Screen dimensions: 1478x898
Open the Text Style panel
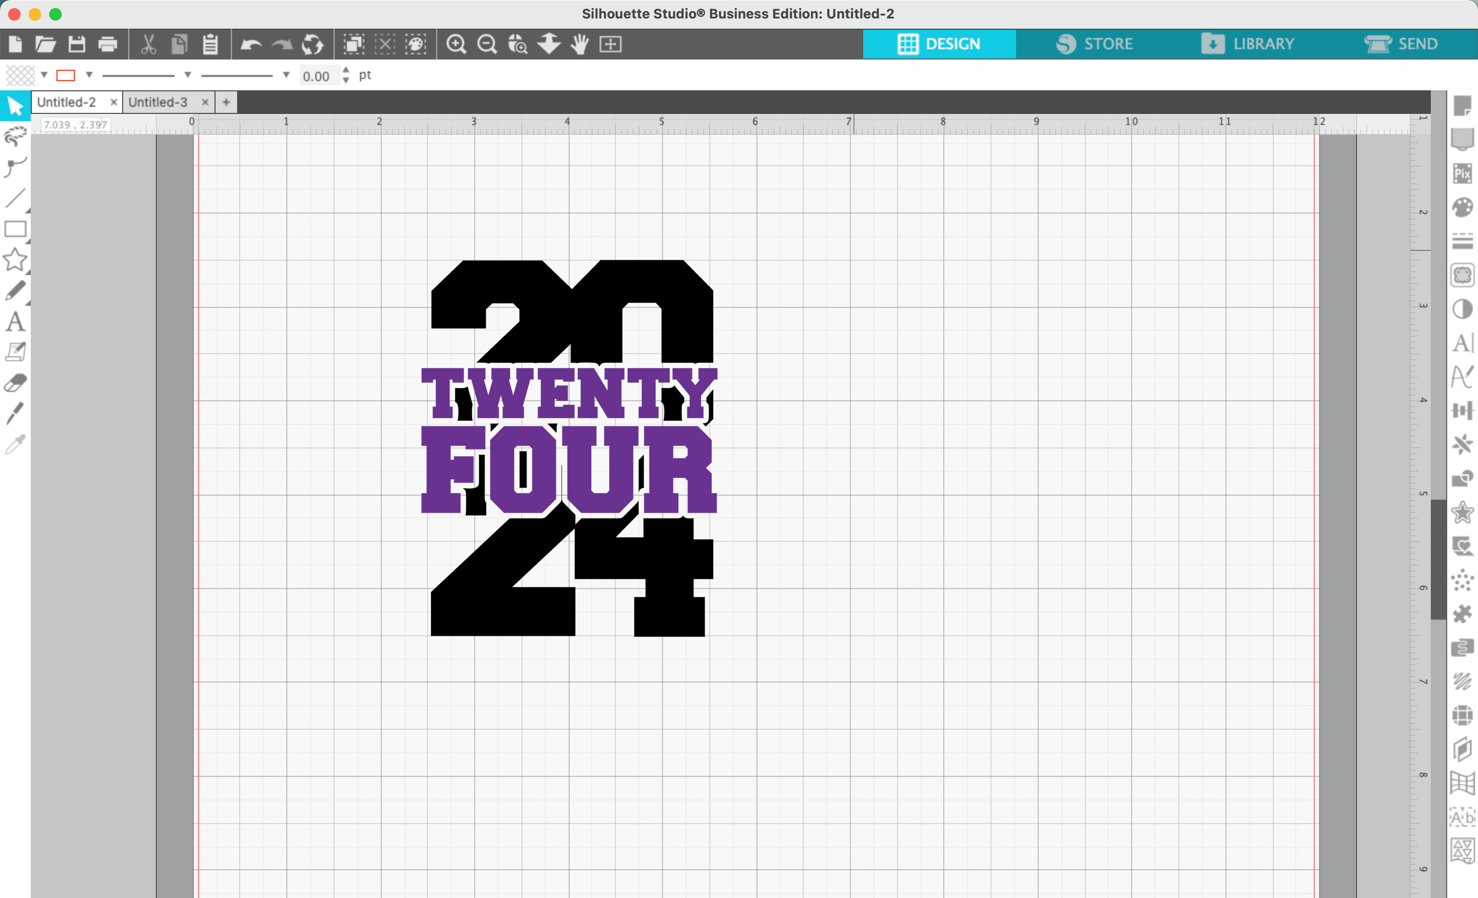1463,343
